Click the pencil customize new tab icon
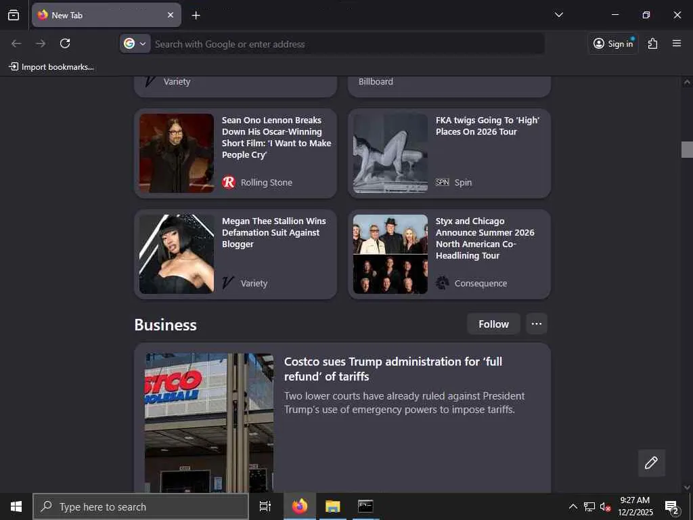693x520 pixels. tap(651, 463)
